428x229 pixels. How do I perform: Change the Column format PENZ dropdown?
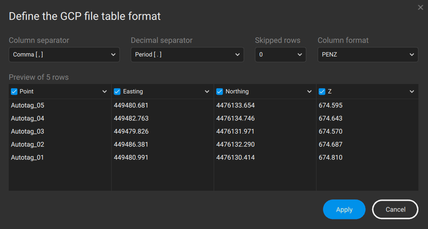coord(367,55)
